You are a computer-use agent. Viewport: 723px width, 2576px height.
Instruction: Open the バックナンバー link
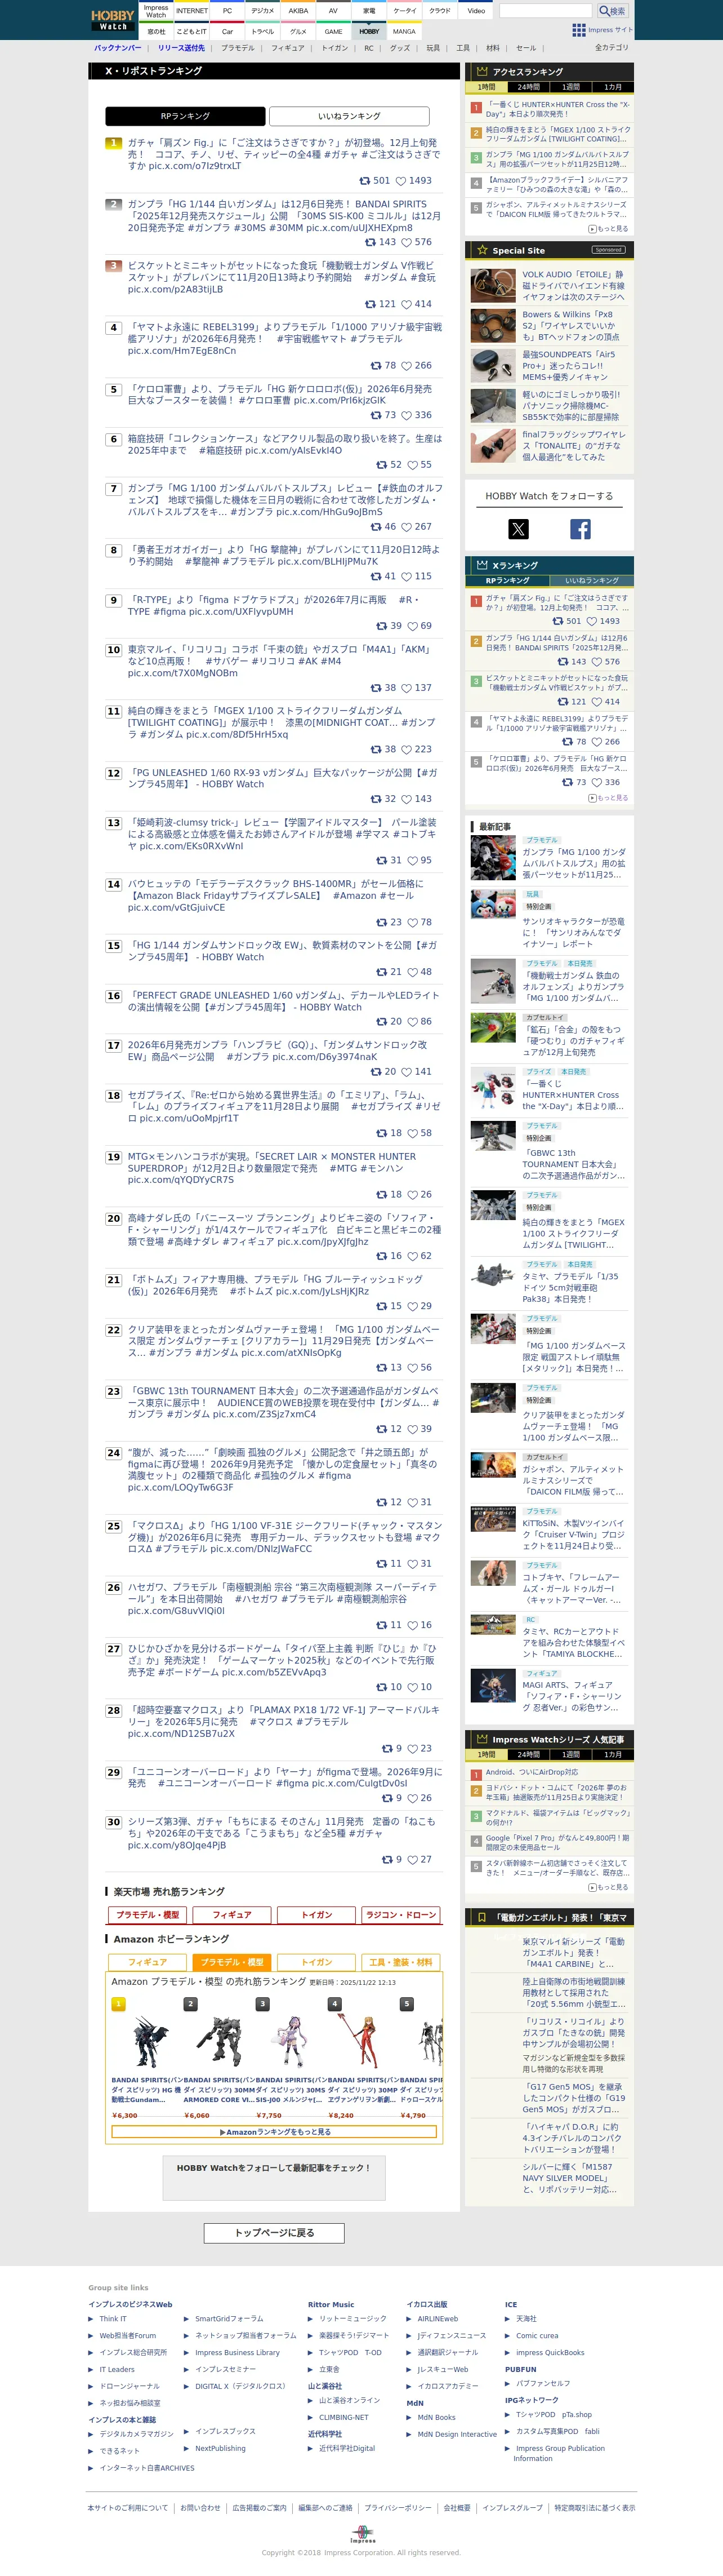118,48
